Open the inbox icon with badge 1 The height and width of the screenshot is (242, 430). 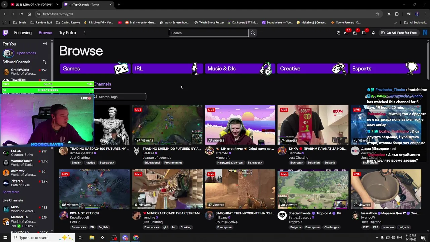pyautogui.click(x=355, y=33)
